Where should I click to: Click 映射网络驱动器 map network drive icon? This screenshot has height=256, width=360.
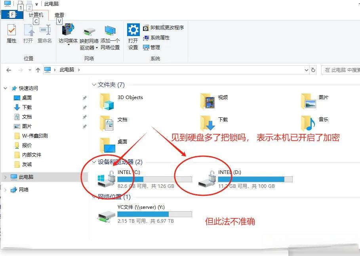pos(90,32)
